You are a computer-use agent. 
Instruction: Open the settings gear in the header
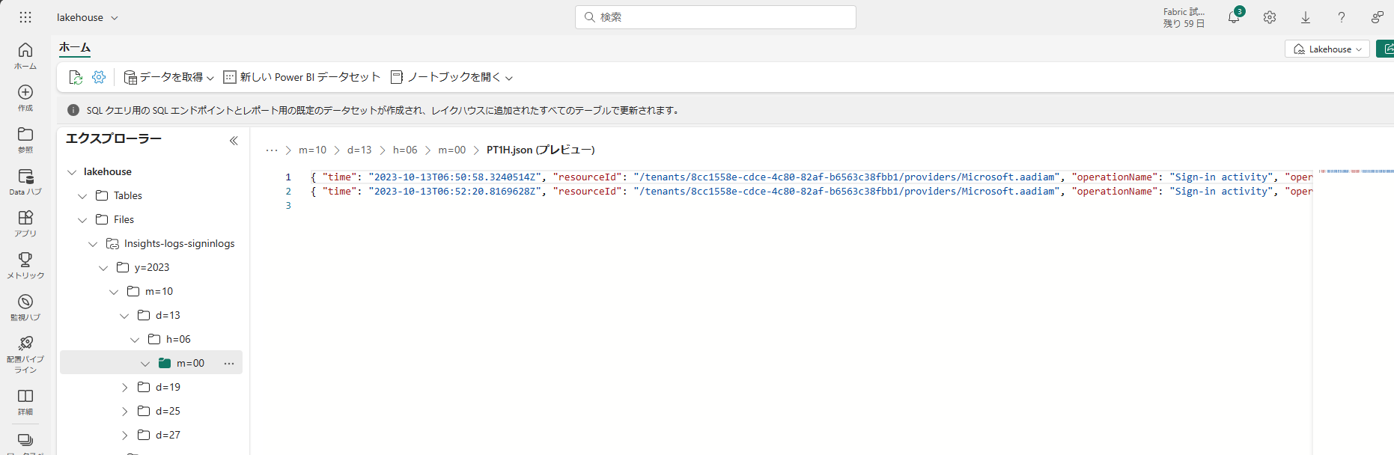point(1270,17)
